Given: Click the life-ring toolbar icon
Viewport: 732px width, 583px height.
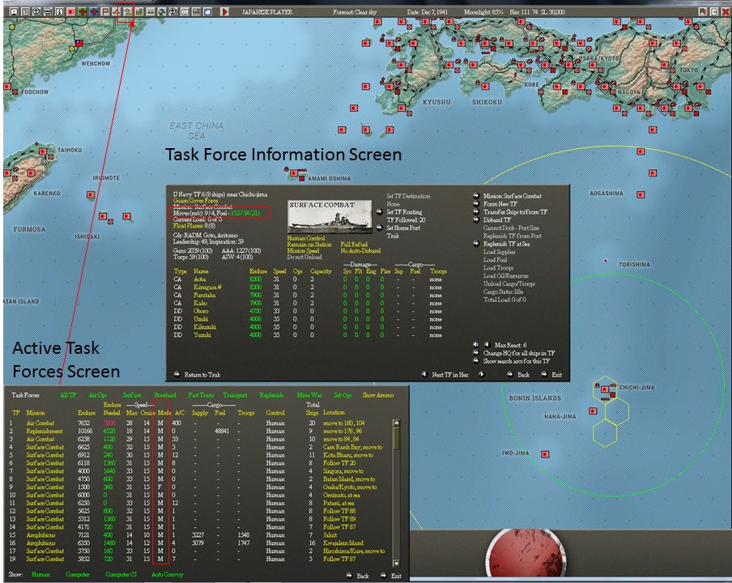Looking at the screenshot, I should point(173,11).
